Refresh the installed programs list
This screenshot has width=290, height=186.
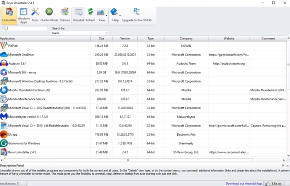[x=90, y=15]
